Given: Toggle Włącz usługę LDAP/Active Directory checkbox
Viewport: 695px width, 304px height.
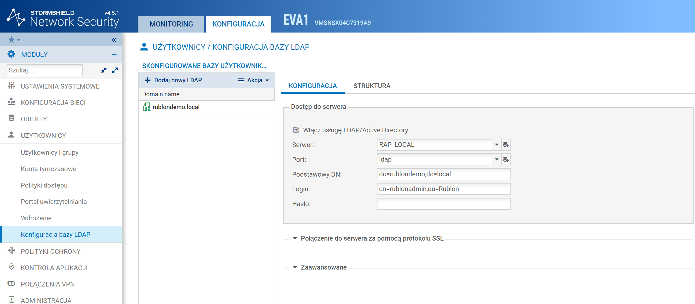Looking at the screenshot, I should (x=296, y=130).
